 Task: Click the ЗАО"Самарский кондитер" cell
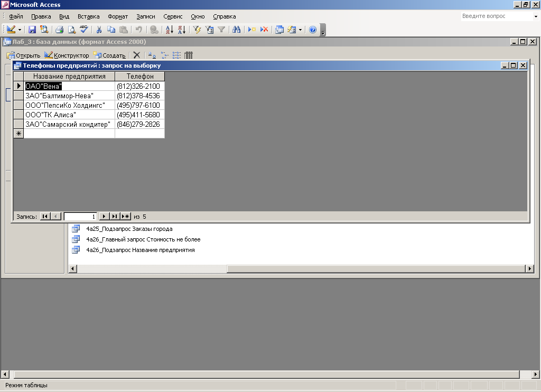(x=69, y=124)
